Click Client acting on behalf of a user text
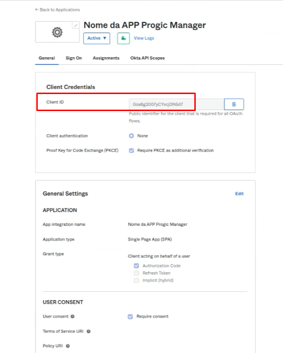 (159, 256)
